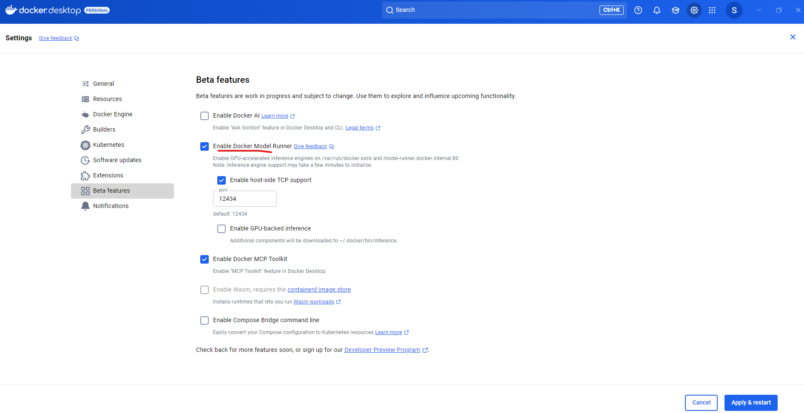Disable the Enable Docker Model Runner checkbox
The image size is (804, 413).
coord(205,146)
